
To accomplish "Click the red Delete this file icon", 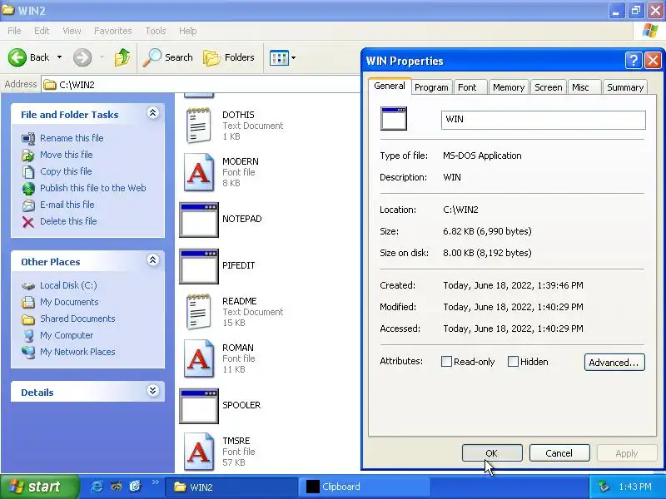I will click(28, 221).
